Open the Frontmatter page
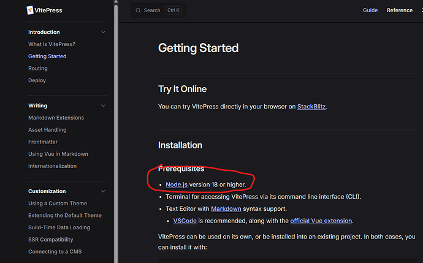Screen dimensions: 423x263 coord(43,142)
